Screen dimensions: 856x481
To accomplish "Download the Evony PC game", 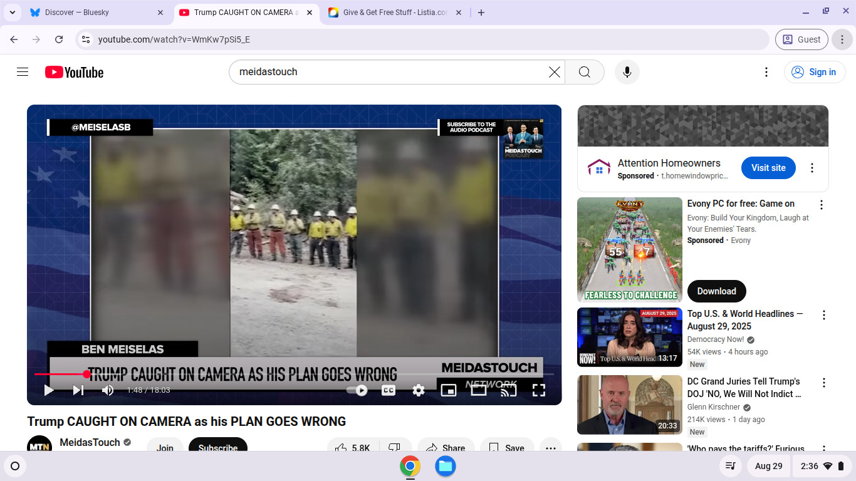I will [x=716, y=291].
